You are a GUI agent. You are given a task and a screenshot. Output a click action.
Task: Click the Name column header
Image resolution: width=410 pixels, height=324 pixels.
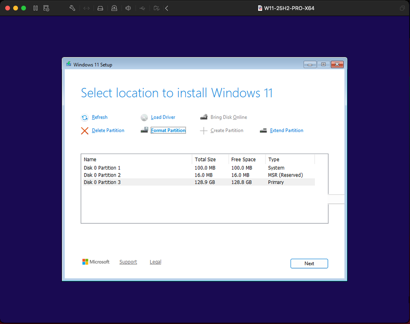click(137, 159)
